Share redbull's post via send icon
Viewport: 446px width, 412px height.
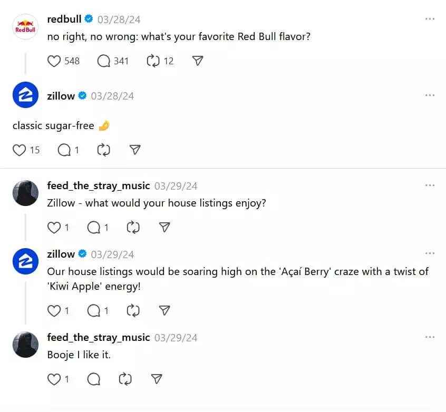(x=197, y=61)
